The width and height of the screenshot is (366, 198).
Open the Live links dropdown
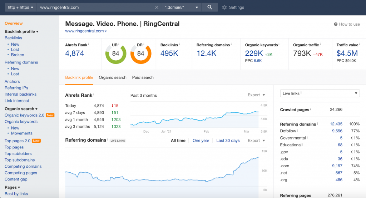click(x=320, y=93)
